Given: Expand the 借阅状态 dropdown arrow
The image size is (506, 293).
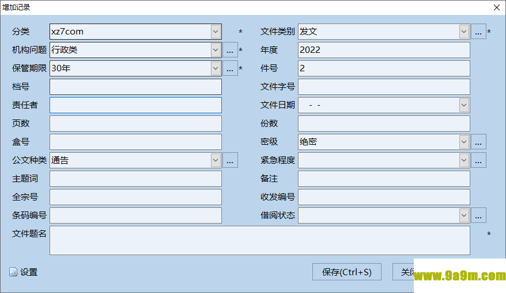Looking at the screenshot, I should click(x=464, y=215).
